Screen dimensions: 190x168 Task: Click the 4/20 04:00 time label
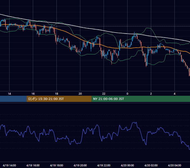coord(175,165)
